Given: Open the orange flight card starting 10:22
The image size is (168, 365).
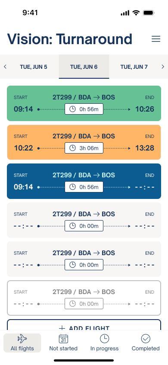Looking at the screenshot, I should (84, 142).
